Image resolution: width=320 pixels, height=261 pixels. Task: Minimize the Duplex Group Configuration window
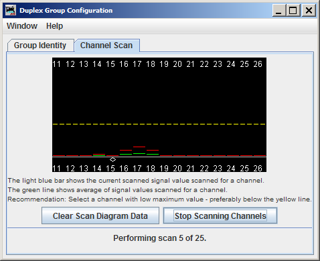tap(279, 11)
